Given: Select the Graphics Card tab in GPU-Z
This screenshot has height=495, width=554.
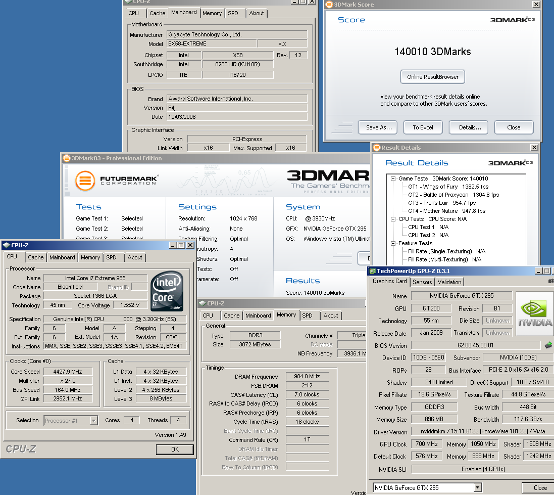Looking at the screenshot, I should 390,281.
